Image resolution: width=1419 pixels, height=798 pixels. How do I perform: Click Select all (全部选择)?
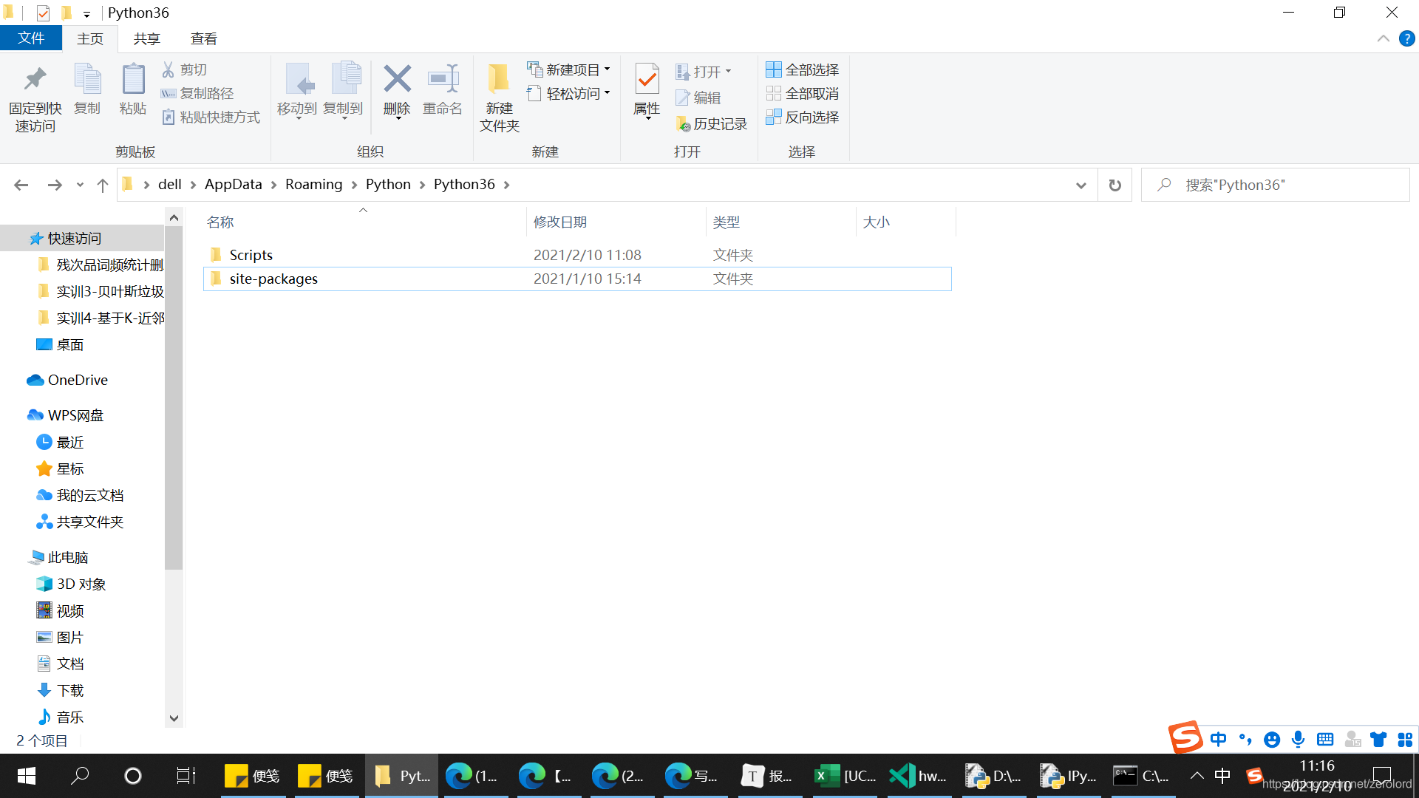tap(803, 69)
